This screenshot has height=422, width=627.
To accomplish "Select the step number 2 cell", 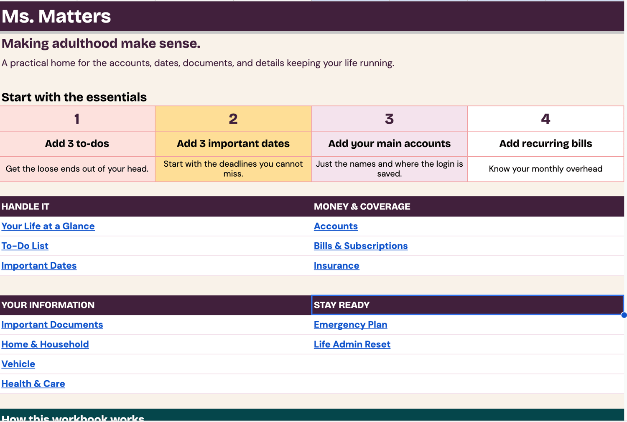I will pyautogui.click(x=233, y=119).
